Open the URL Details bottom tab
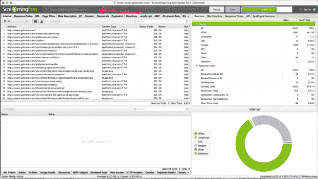This screenshot has width=318, height=179. tap(9, 172)
